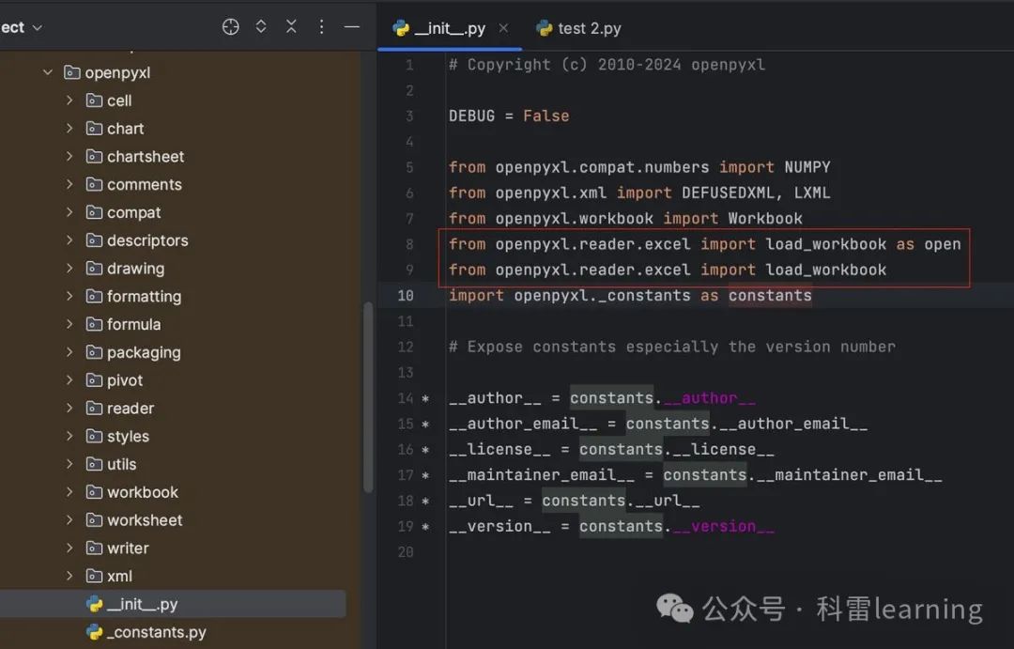Click the Expand Selected arrows icon

point(261,26)
